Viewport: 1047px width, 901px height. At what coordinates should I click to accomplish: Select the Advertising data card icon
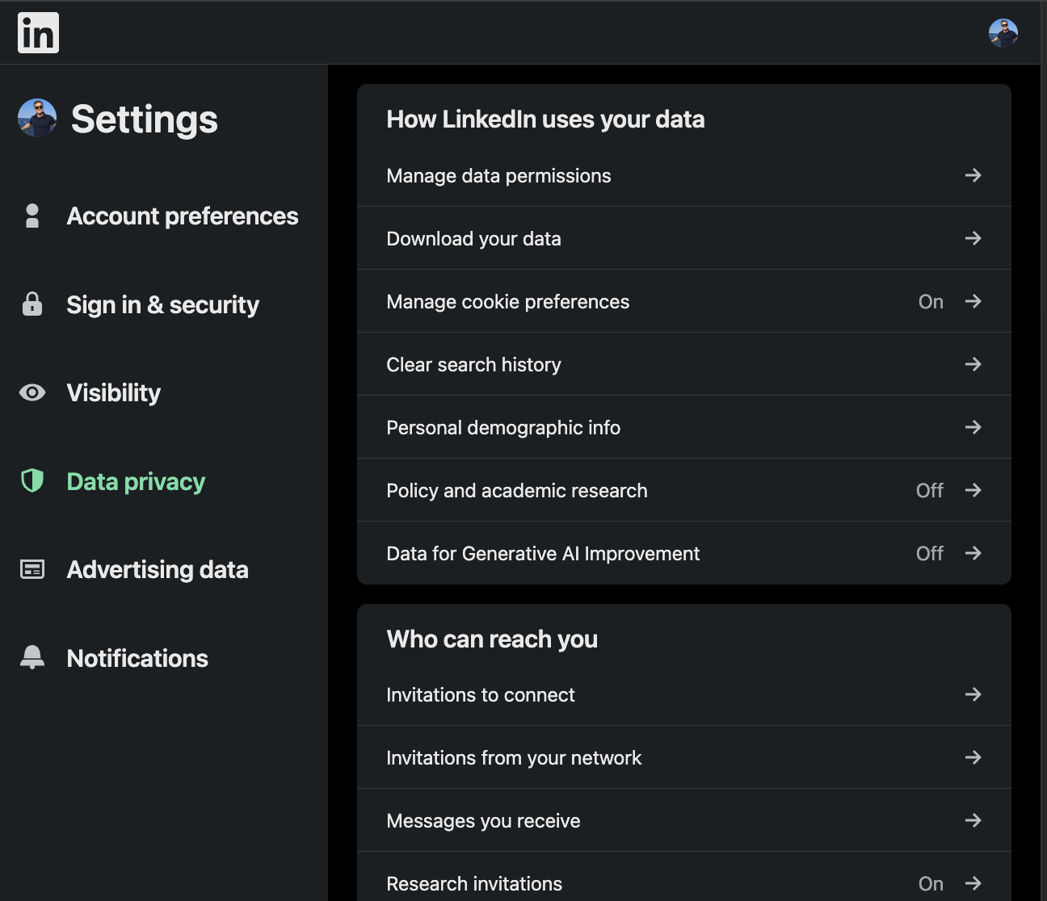(32, 569)
